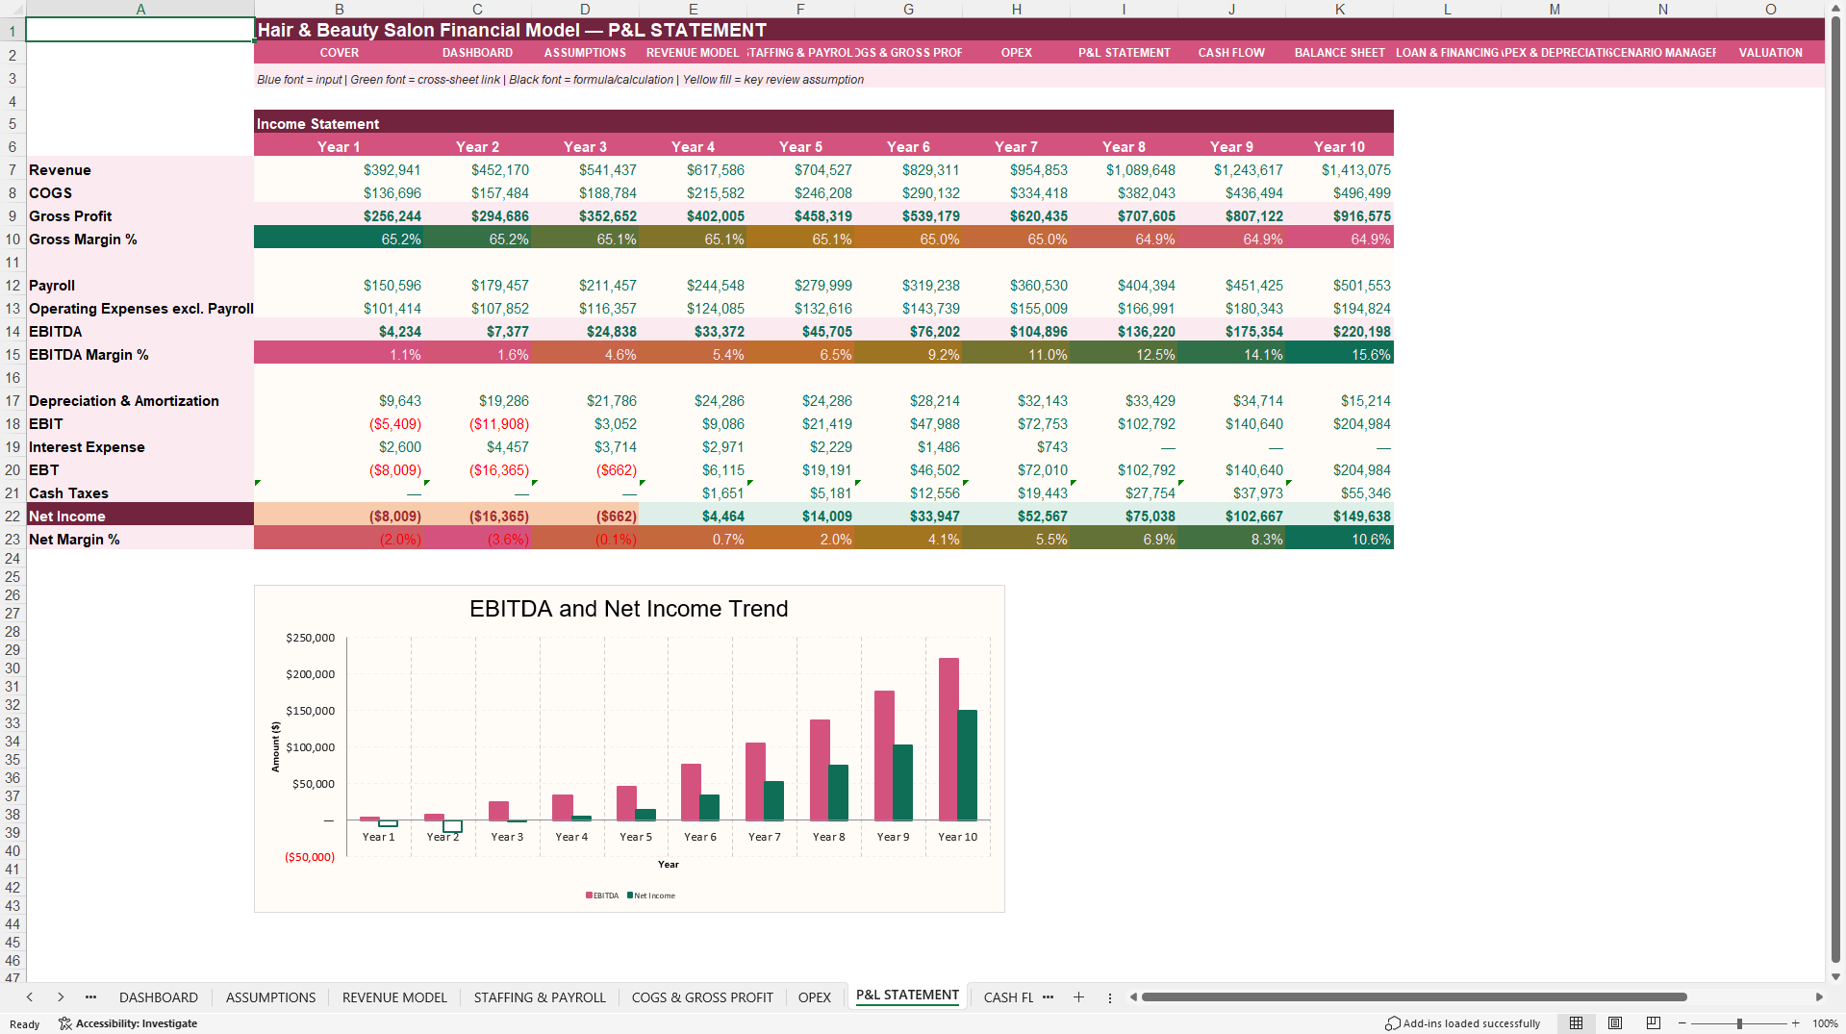The image size is (1846, 1034).
Task: Select the Operating Expenses excl. Payroll label
Action: (140, 309)
